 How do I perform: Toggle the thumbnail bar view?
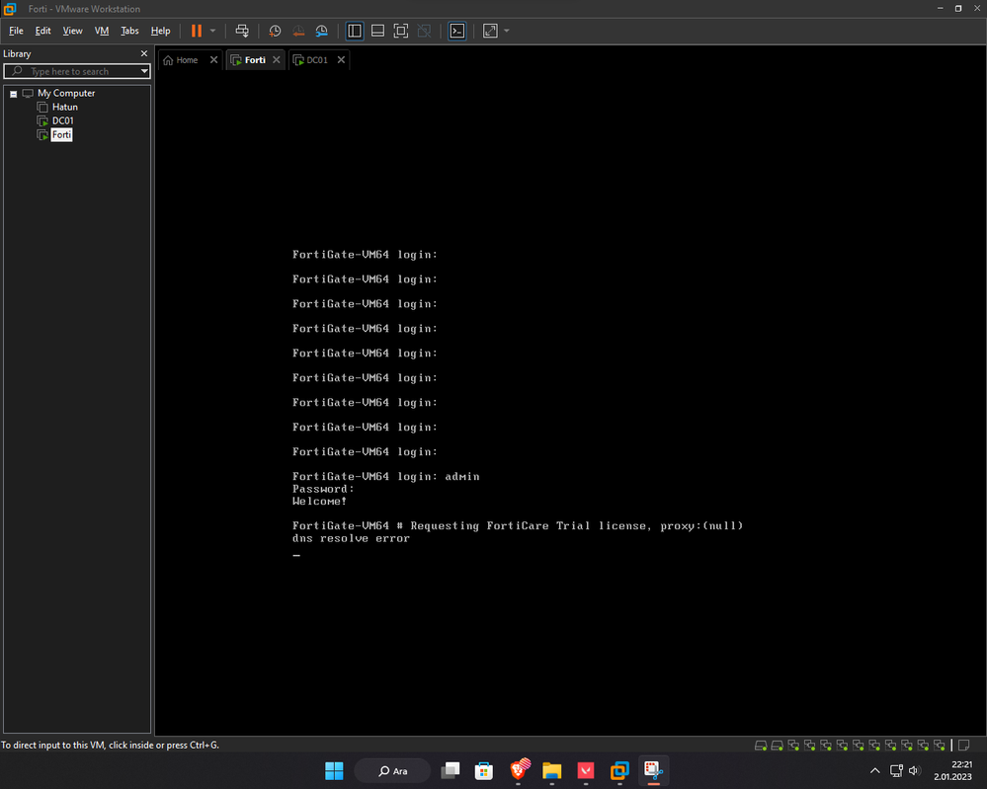point(377,31)
